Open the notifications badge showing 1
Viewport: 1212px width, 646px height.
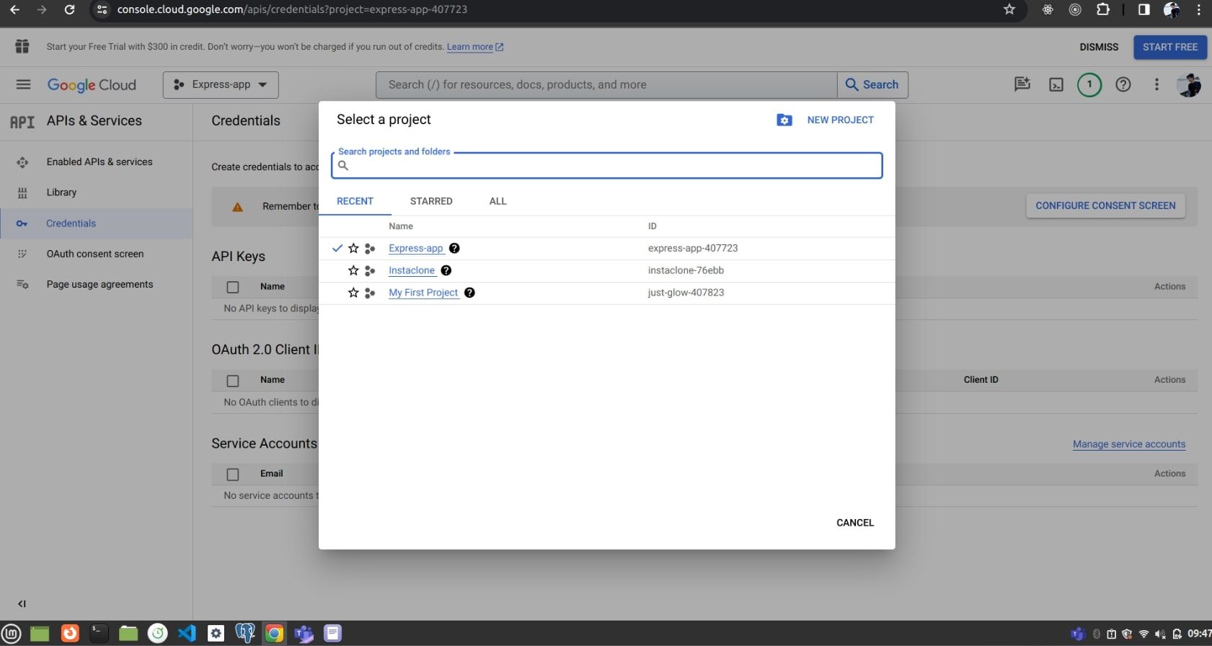[x=1089, y=84]
